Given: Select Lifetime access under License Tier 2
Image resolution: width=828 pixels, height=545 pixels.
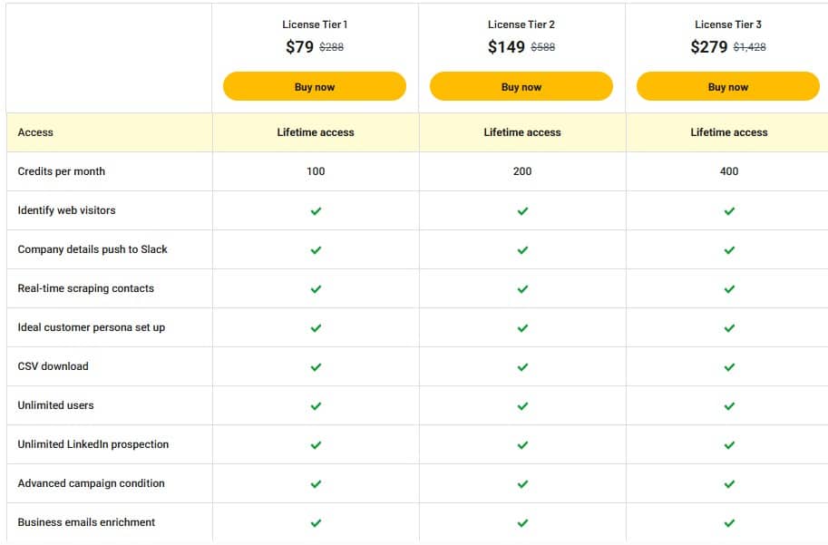Looking at the screenshot, I should pyautogui.click(x=521, y=131).
